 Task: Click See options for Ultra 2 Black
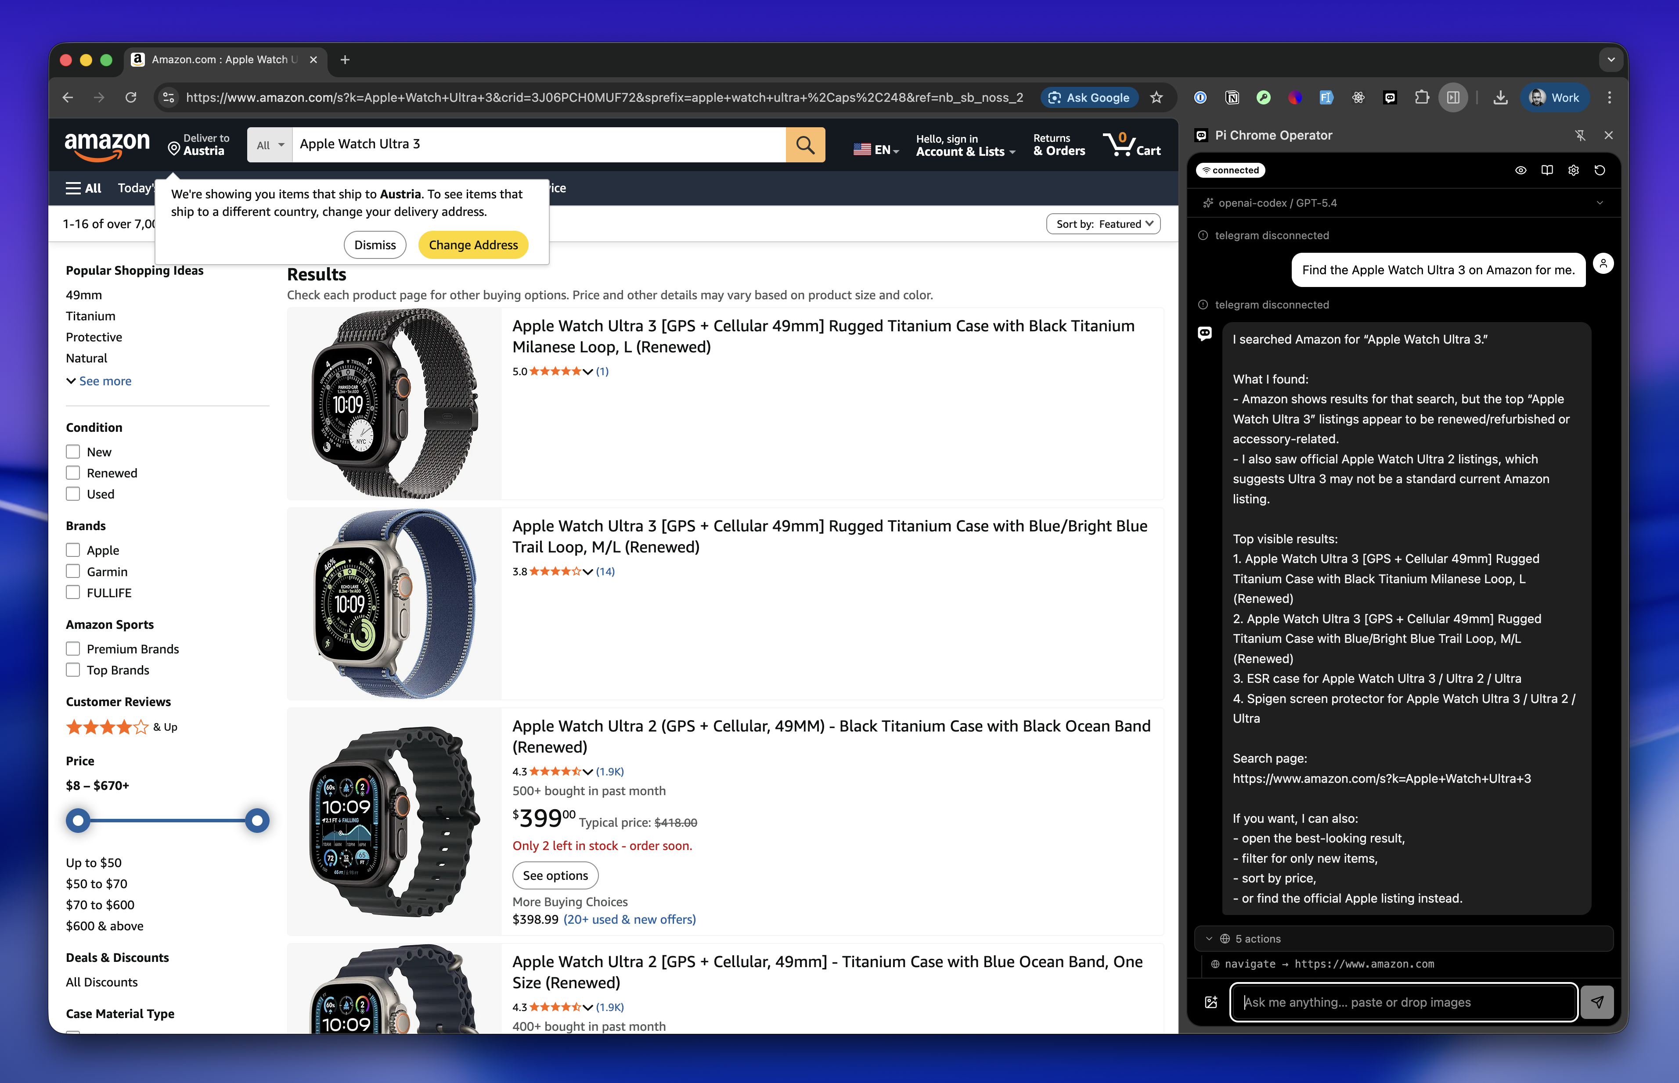click(555, 875)
